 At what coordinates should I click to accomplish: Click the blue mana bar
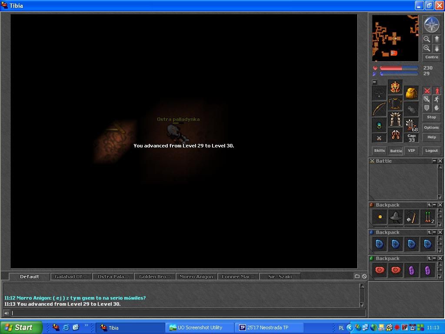tap(399, 73)
